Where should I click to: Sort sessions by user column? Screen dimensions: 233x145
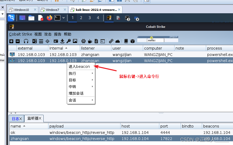[127, 48]
